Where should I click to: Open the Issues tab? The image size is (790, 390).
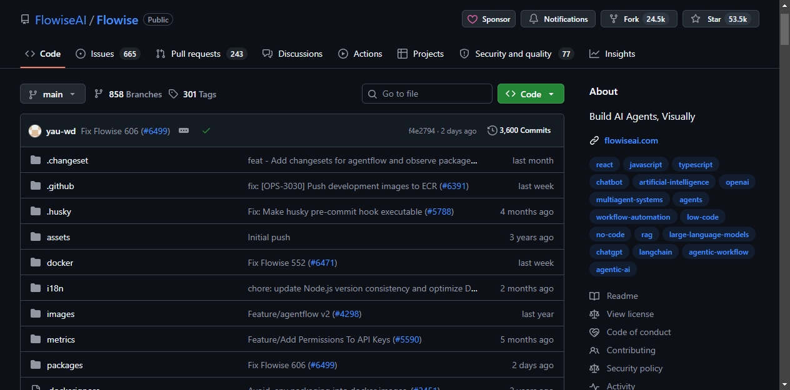point(107,54)
